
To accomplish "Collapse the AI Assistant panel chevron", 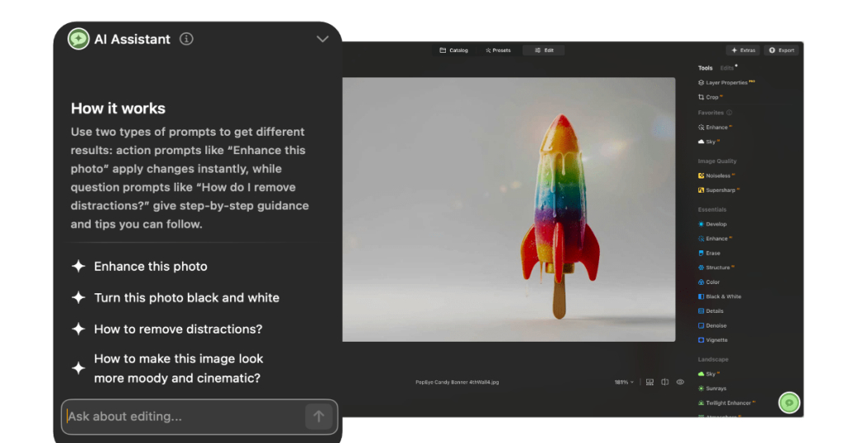I will (x=322, y=39).
